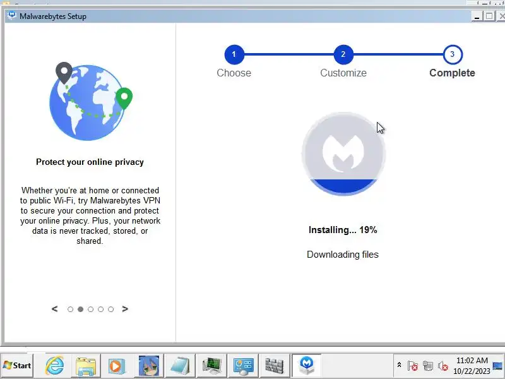Click Show Desktop tray button
The height and width of the screenshot is (379, 505).
[498, 366]
